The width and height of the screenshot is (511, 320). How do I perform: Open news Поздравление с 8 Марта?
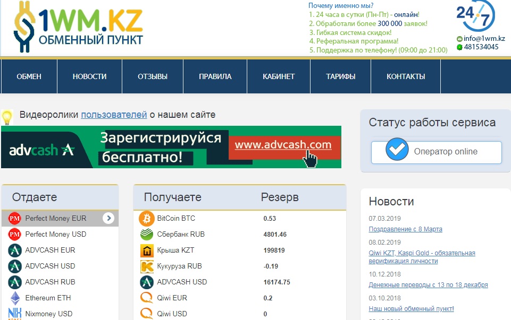[x=405, y=229]
